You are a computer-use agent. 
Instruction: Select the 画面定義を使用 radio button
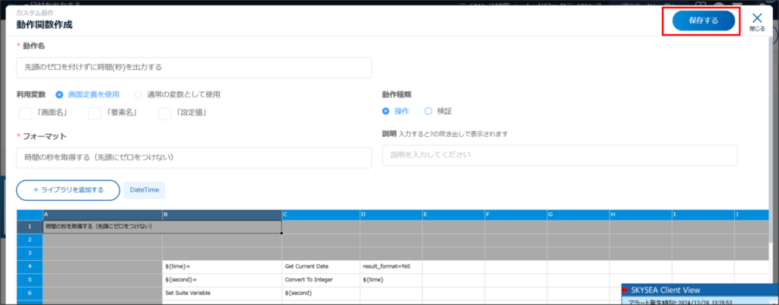[x=59, y=94]
